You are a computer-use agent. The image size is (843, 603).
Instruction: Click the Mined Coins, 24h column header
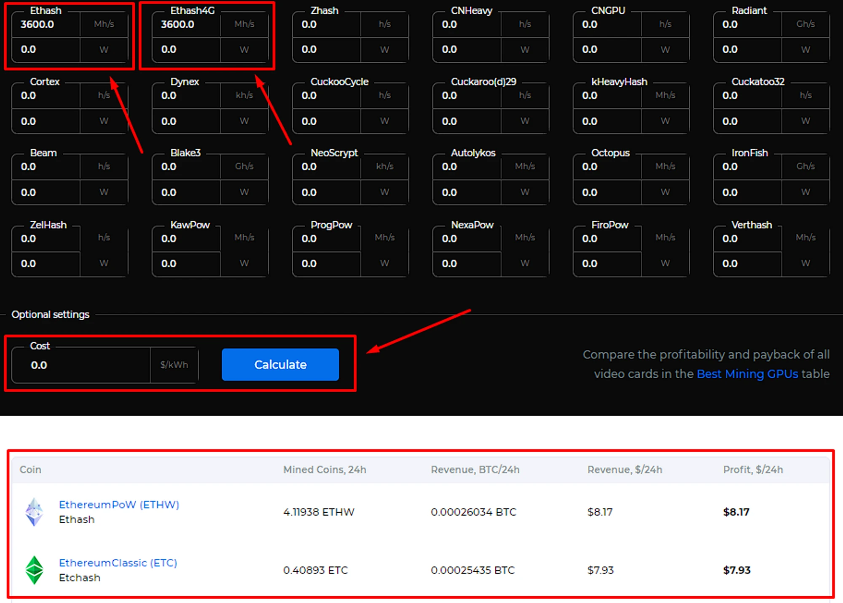(x=325, y=470)
